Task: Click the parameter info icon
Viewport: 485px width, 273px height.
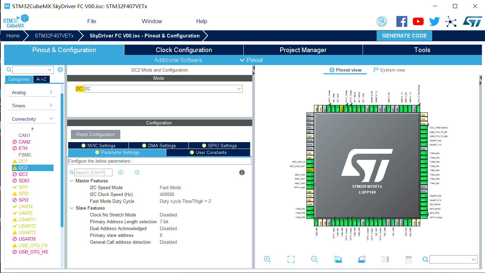Action: click(242, 172)
